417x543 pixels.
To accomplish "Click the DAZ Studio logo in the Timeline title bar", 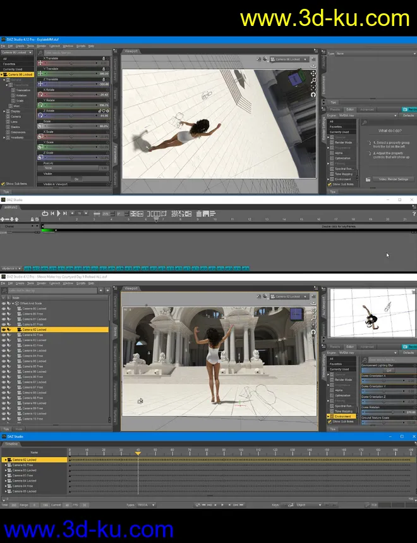I will click(3, 437).
